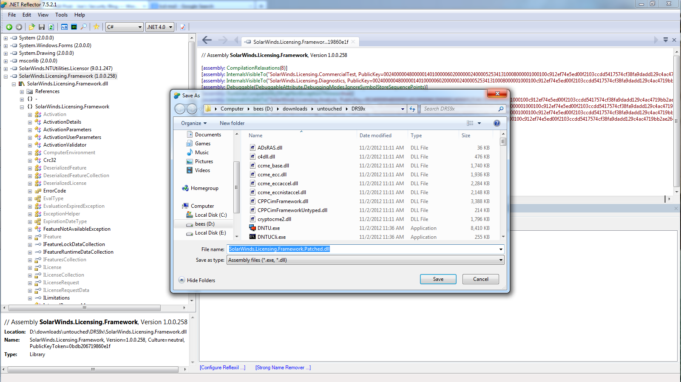Expand the References node
This screenshot has height=382, width=681.
22,91
